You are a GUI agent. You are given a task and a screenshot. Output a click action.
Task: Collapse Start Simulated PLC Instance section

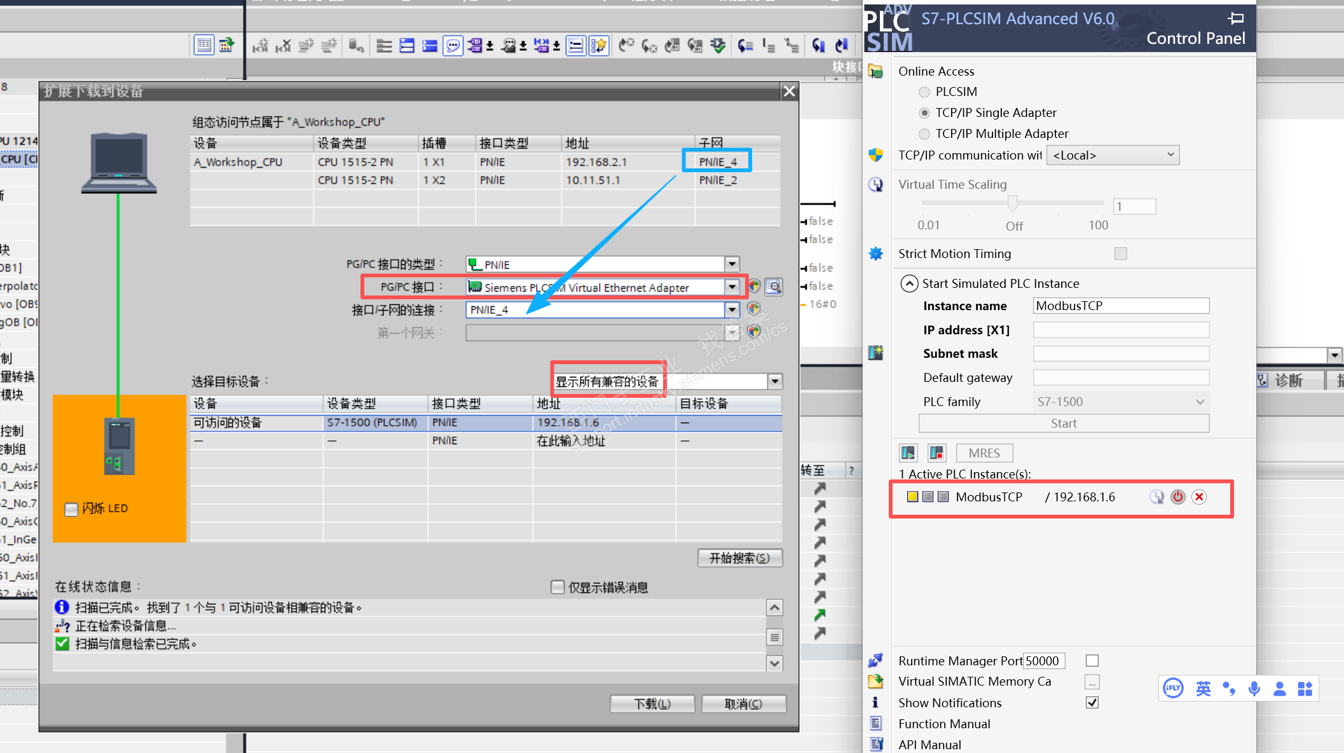click(x=909, y=283)
